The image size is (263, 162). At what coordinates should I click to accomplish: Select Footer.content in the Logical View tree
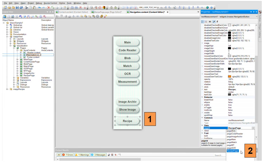click(33, 57)
